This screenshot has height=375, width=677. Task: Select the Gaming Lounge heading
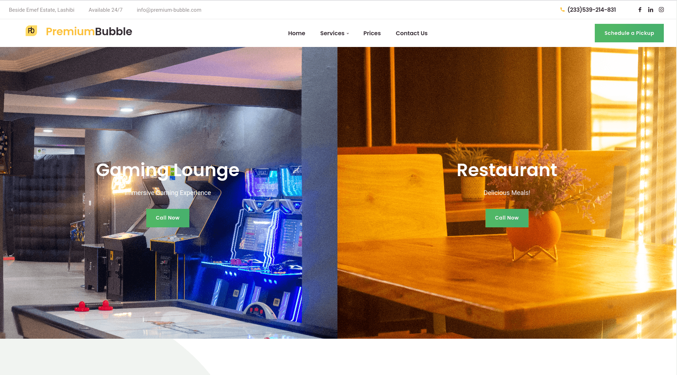168,170
